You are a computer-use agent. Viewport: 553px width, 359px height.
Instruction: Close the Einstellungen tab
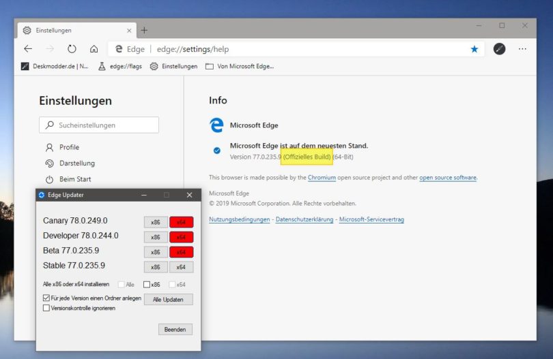129,31
